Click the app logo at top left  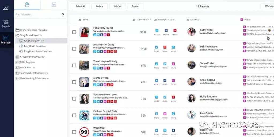point(6,8)
